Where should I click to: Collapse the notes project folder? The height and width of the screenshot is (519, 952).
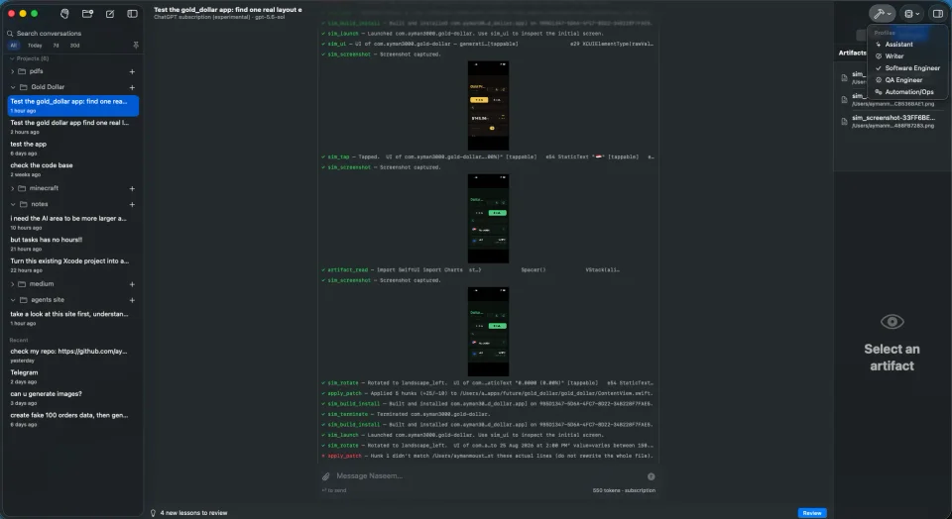coord(13,204)
